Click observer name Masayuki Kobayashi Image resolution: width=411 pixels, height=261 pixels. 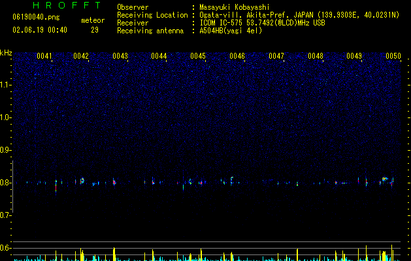point(235,7)
